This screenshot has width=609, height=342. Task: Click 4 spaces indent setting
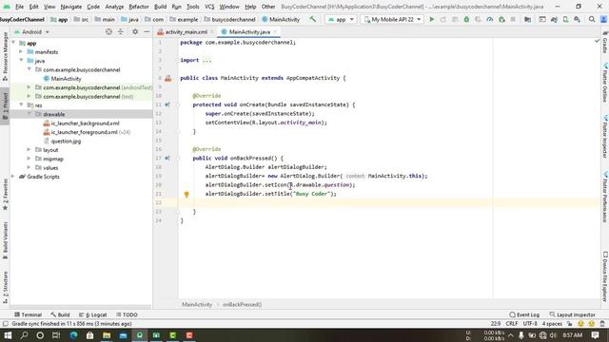(552, 323)
